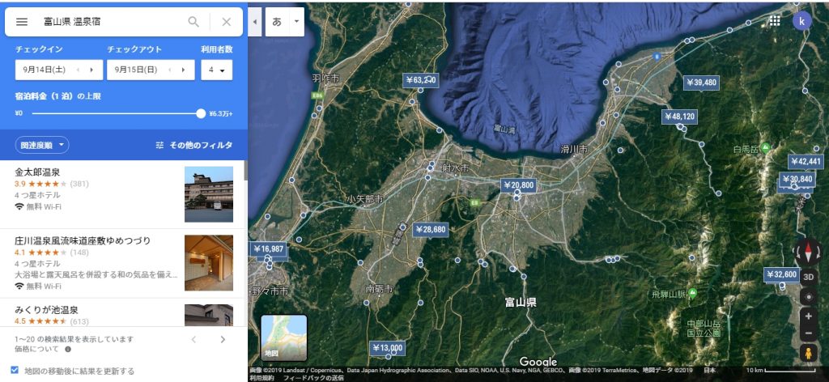Open the input method dropdown arrow
Screen dimensions: 829x382
pyautogui.click(x=296, y=22)
